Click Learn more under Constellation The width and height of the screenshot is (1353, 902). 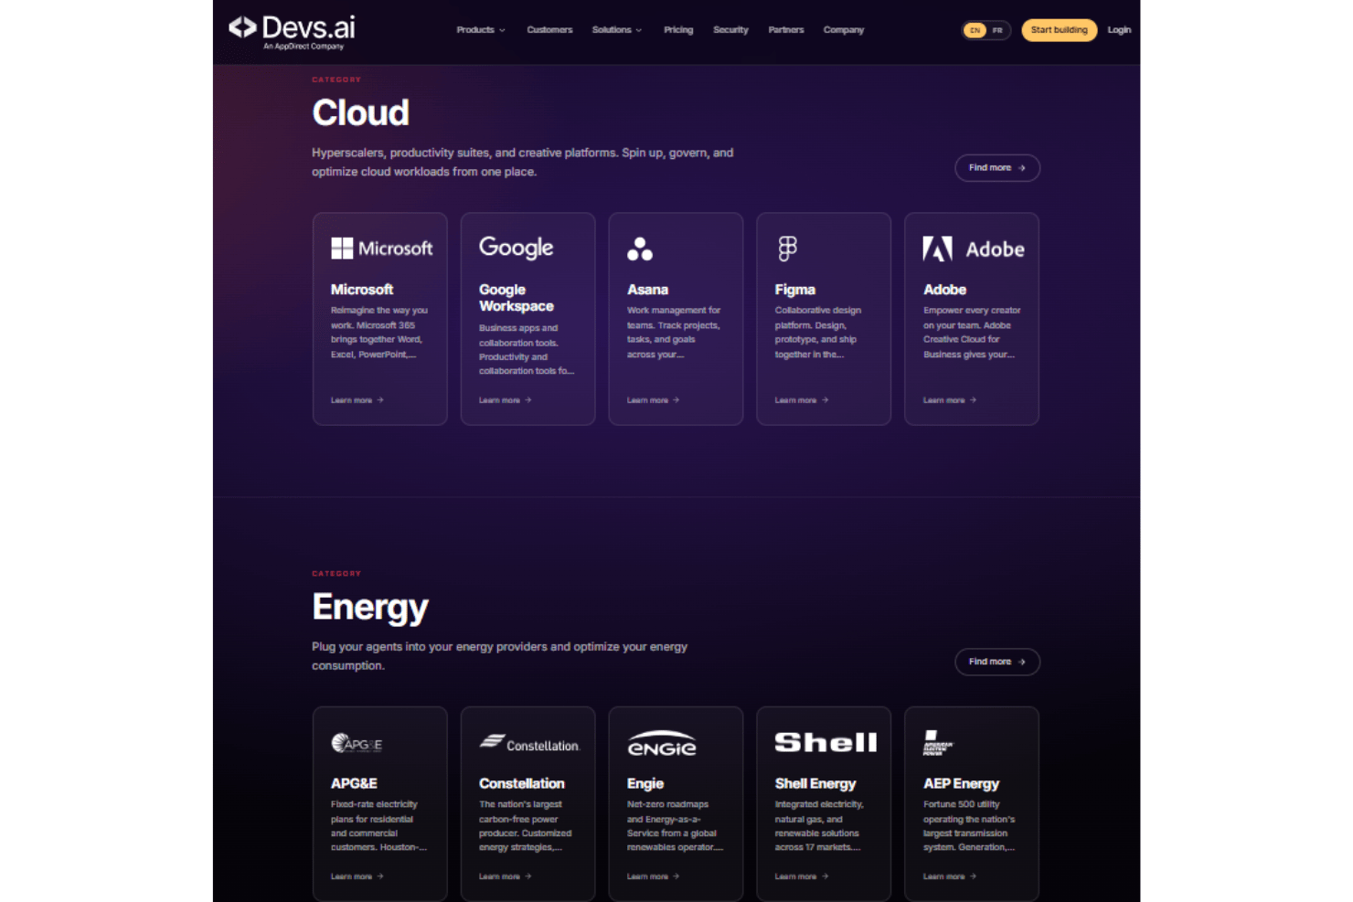506,876
